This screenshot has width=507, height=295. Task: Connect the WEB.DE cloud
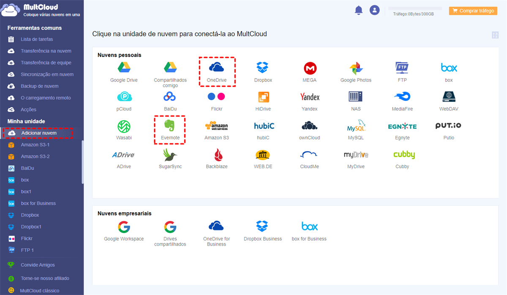pyautogui.click(x=263, y=159)
